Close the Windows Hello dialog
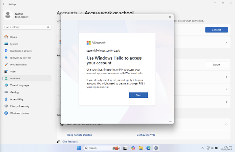Screen dimensions: 235x152 click(170, 17)
